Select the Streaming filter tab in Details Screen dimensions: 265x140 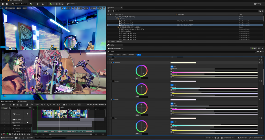pos(132,55)
